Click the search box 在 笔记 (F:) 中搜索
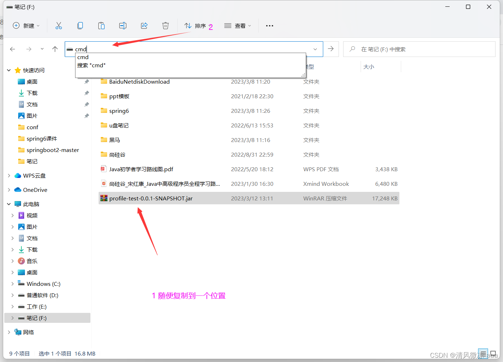This screenshot has width=503, height=362. pos(419,49)
